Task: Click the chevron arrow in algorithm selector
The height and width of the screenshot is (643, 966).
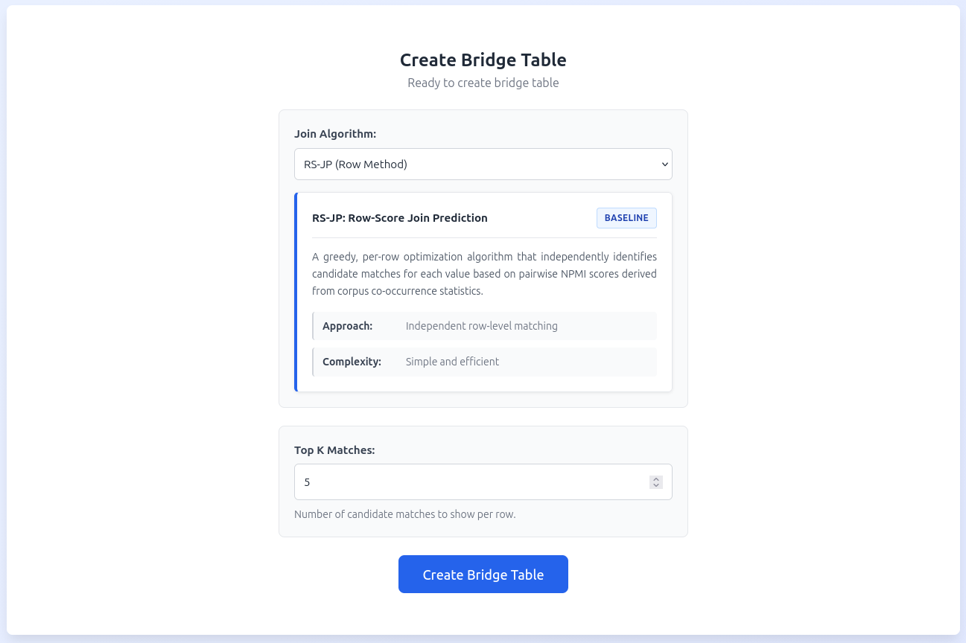Action: click(x=665, y=164)
